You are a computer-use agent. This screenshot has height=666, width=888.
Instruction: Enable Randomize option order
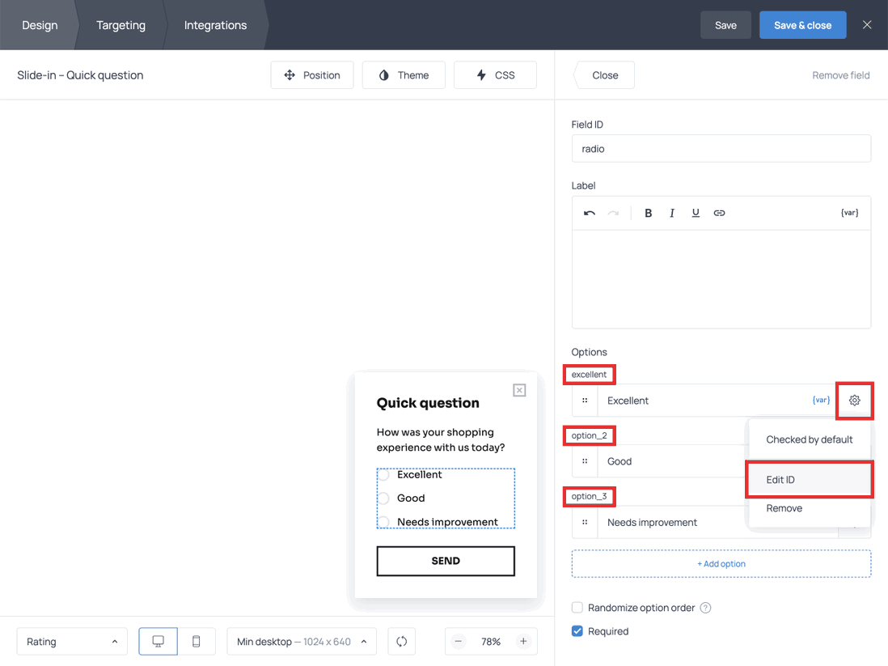click(577, 608)
